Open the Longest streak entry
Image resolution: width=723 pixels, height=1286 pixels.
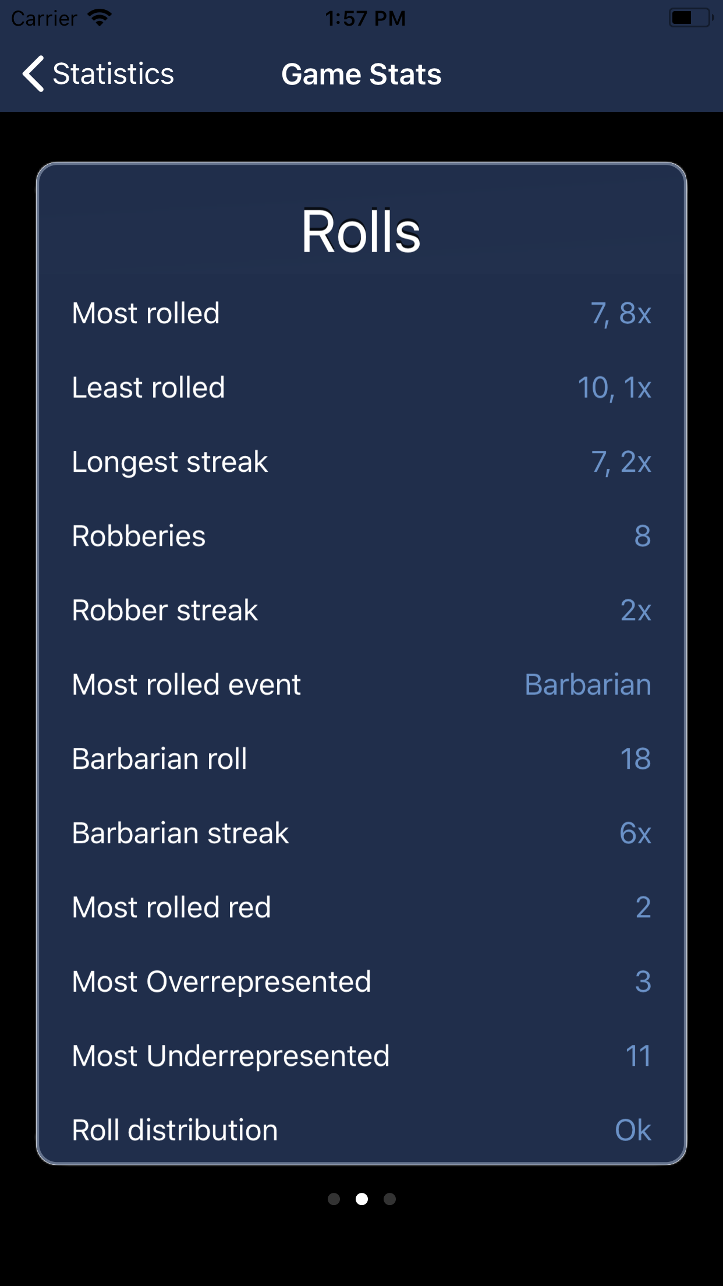click(x=361, y=462)
